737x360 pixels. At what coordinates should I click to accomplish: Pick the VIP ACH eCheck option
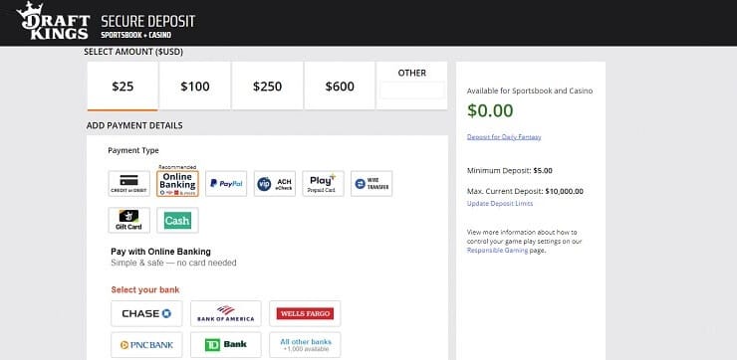click(275, 184)
